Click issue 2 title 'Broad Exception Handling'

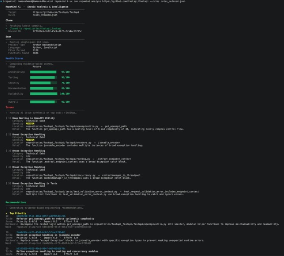pos(29,134)
